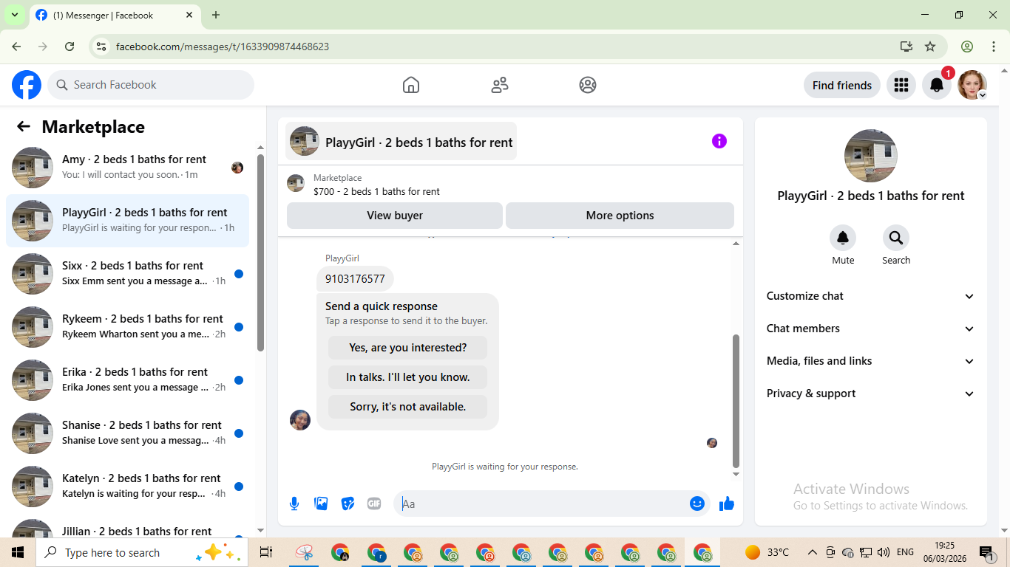Send a voice clip with microphone icon
Screen dimensions: 1010x567
294,504
